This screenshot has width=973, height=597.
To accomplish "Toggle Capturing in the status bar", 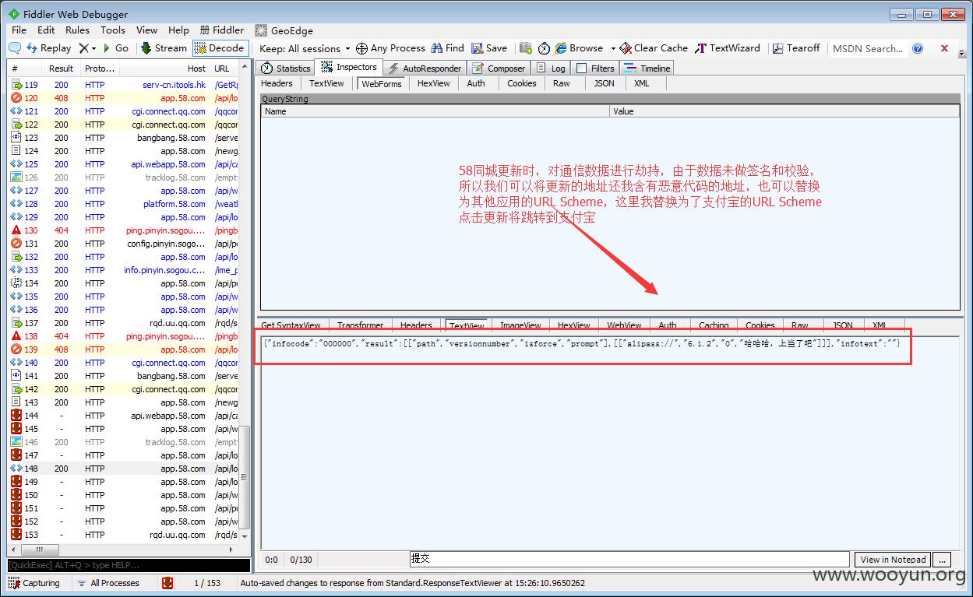I will click(34, 583).
